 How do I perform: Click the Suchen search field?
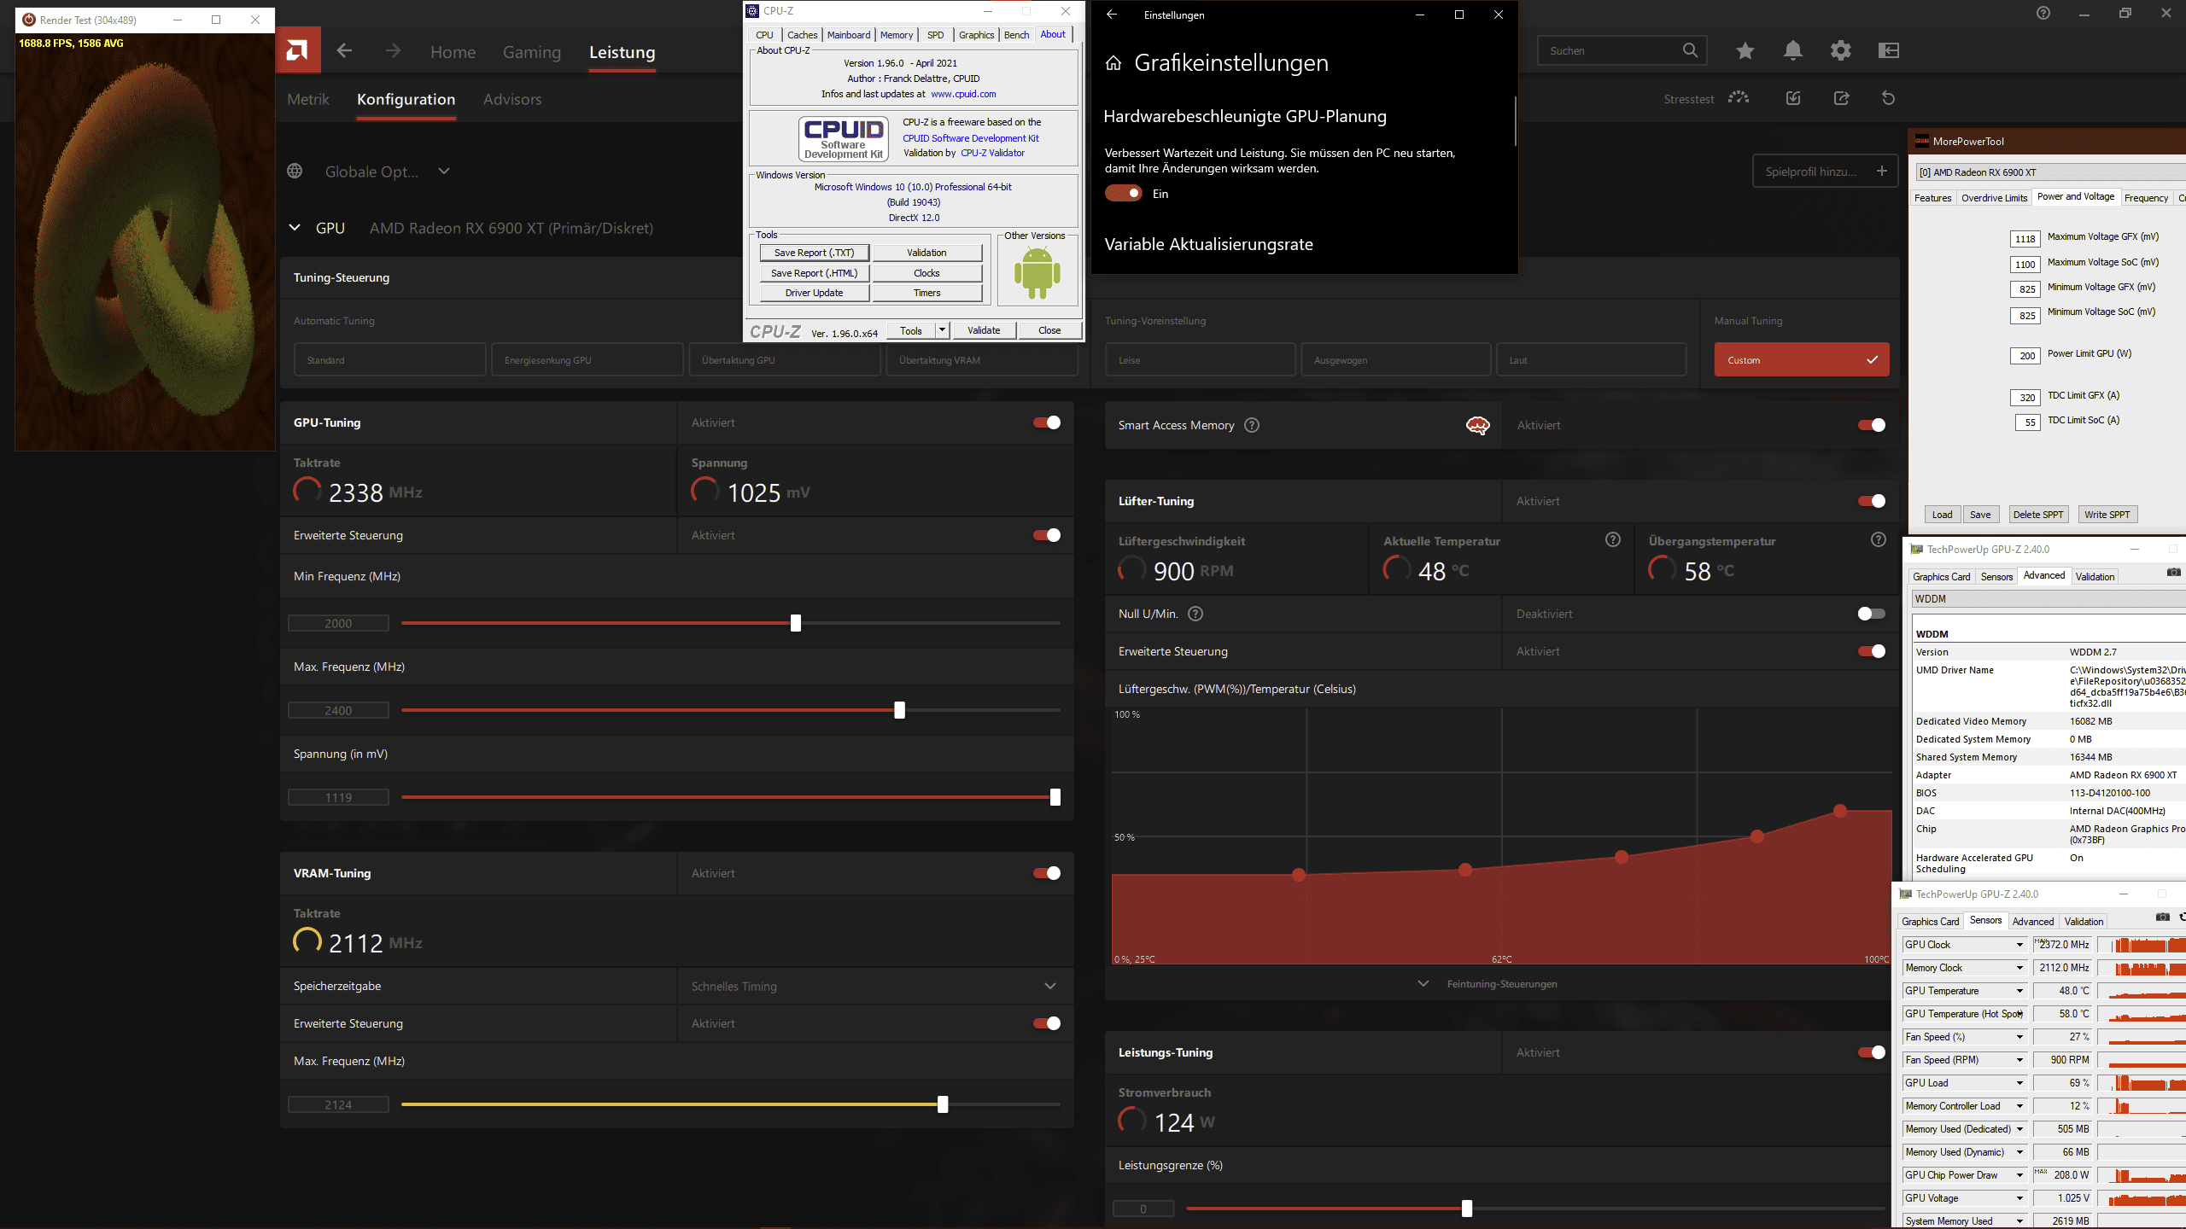click(x=1622, y=50)
